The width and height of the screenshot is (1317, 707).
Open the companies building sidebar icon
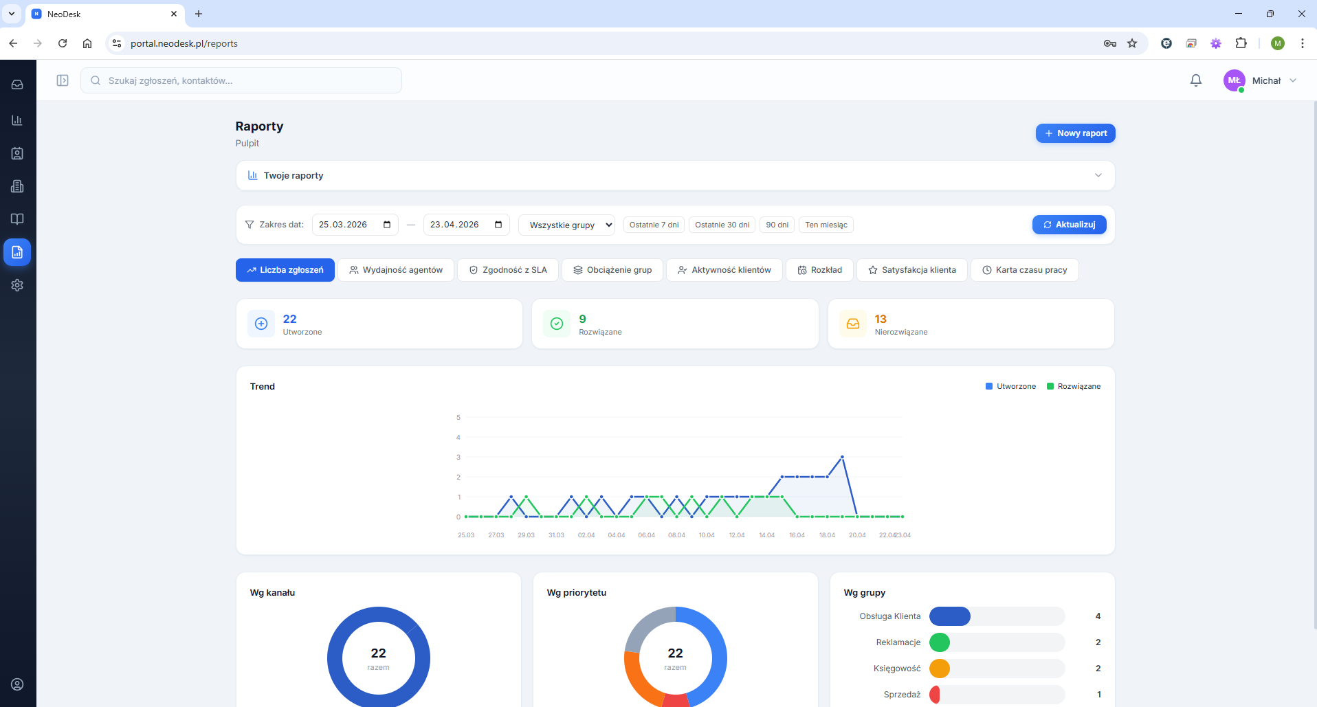coord(17,186)
